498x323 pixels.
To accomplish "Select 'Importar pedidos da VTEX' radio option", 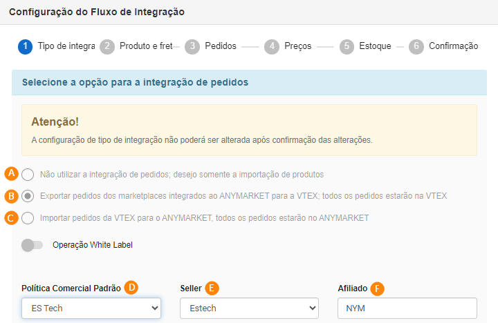I will tap(28, 218).
